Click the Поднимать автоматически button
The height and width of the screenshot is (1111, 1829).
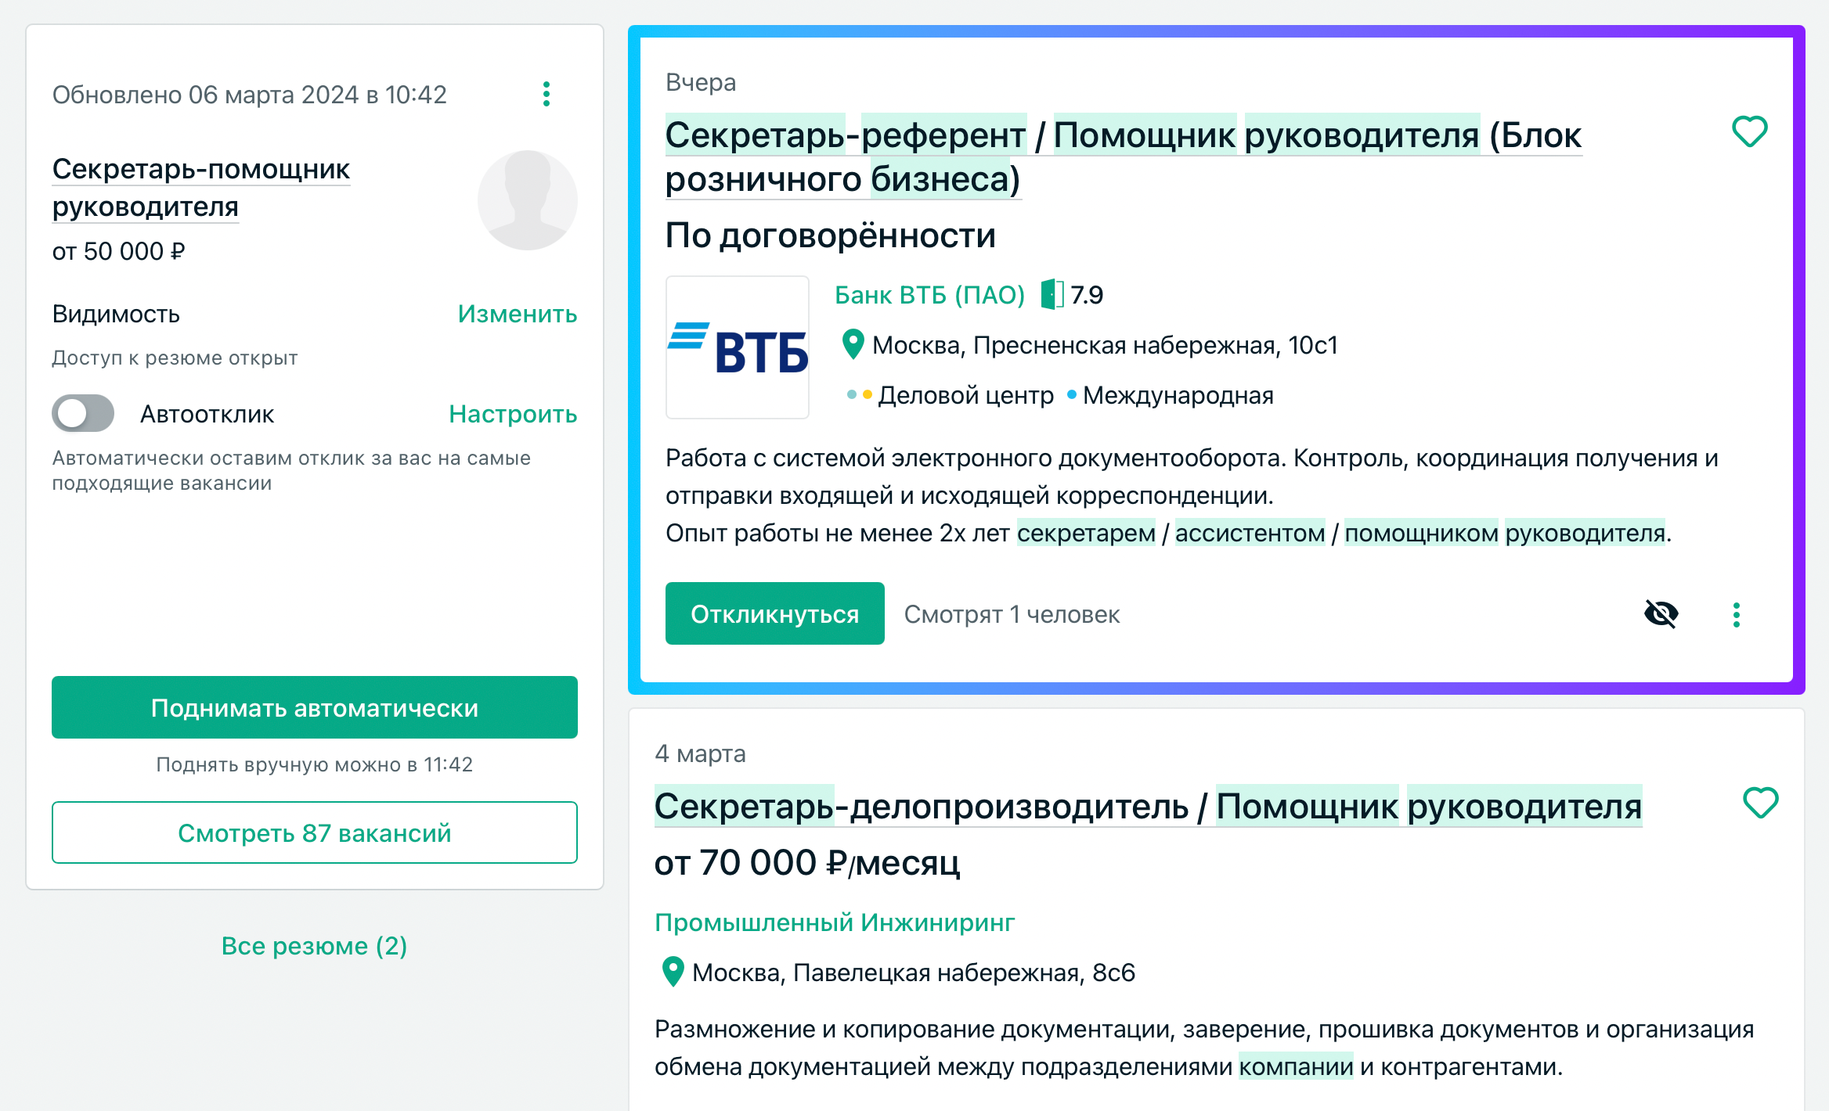tap(315, 707)
